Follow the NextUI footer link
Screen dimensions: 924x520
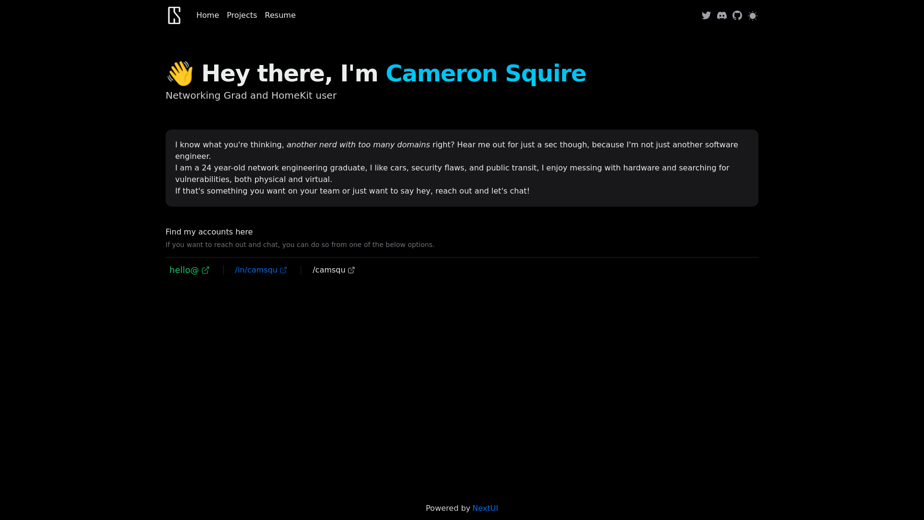(x=485, y=508)
